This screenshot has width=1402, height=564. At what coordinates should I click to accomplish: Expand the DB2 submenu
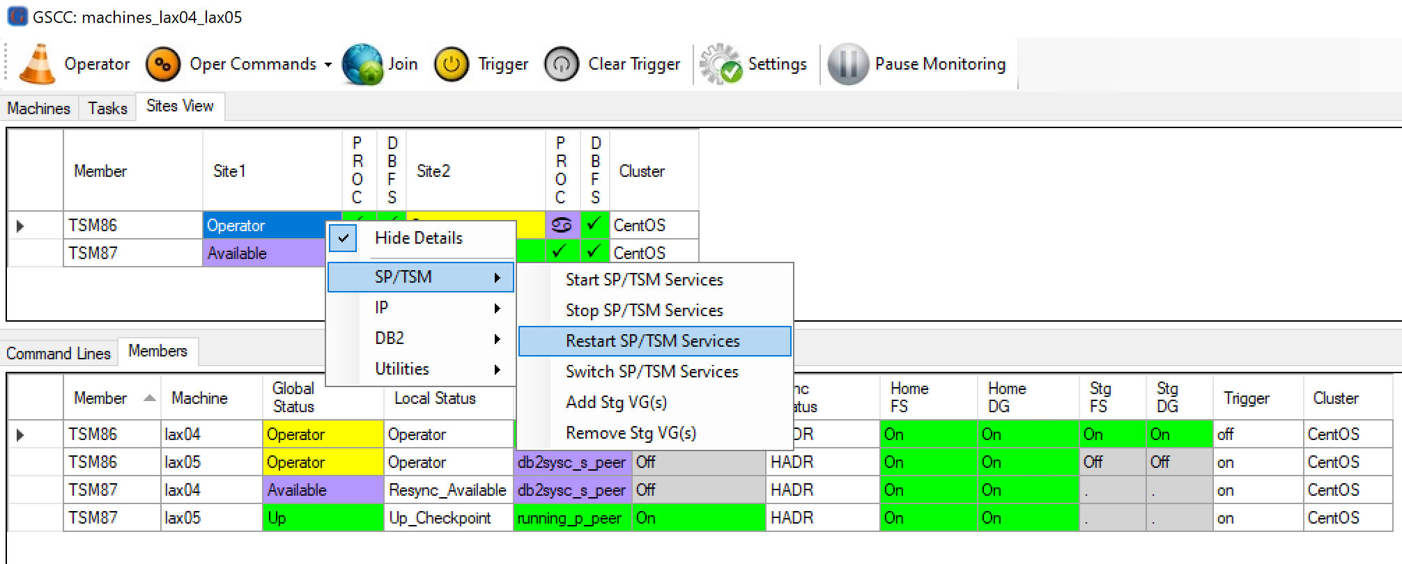(x=420, y=338)
